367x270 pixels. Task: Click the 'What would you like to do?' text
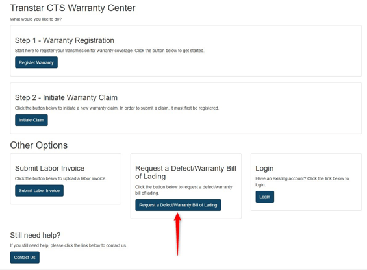(36, 19)
